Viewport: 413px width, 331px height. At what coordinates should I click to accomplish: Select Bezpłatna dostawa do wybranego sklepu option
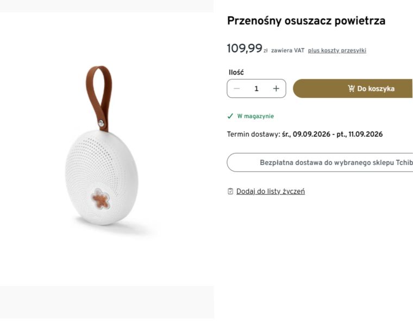tap(320, 162)
